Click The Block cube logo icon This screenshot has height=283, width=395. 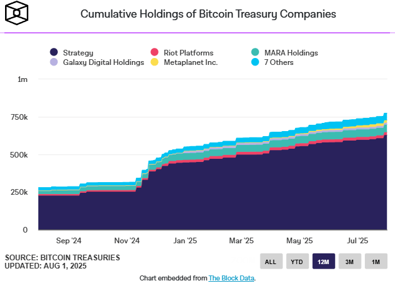point(16,13)
